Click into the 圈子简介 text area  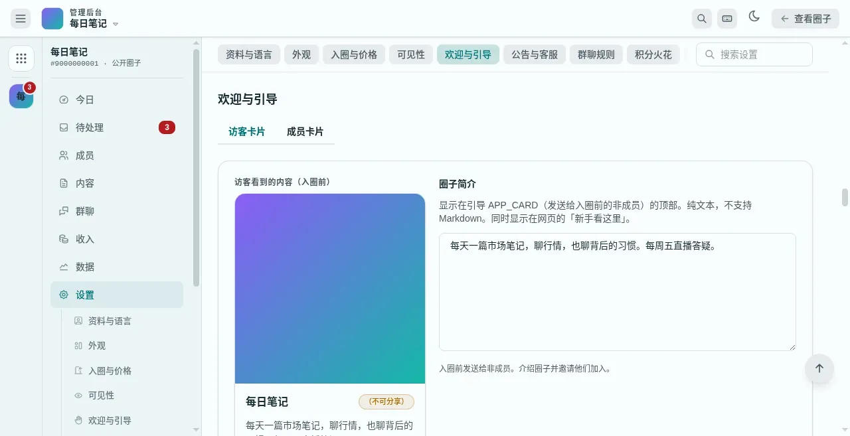pos(618,292)
